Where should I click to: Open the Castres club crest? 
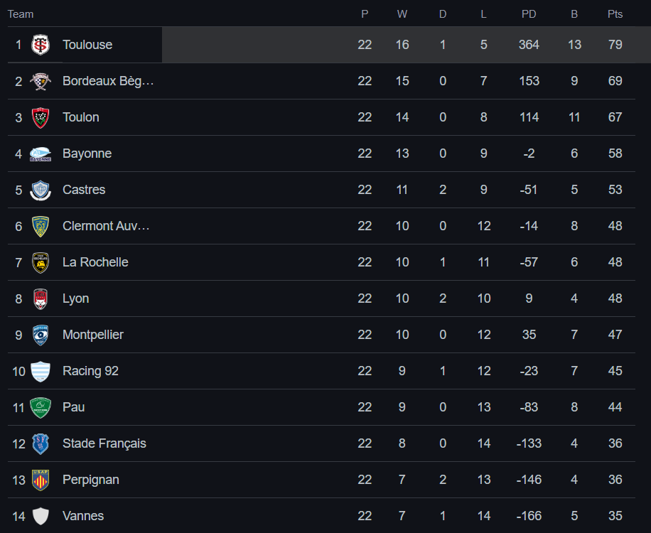(x=41, y=190)
